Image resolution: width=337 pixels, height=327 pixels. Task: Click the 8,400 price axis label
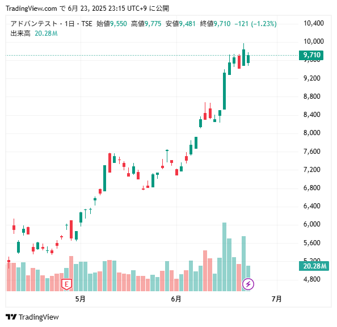(311, 115)
